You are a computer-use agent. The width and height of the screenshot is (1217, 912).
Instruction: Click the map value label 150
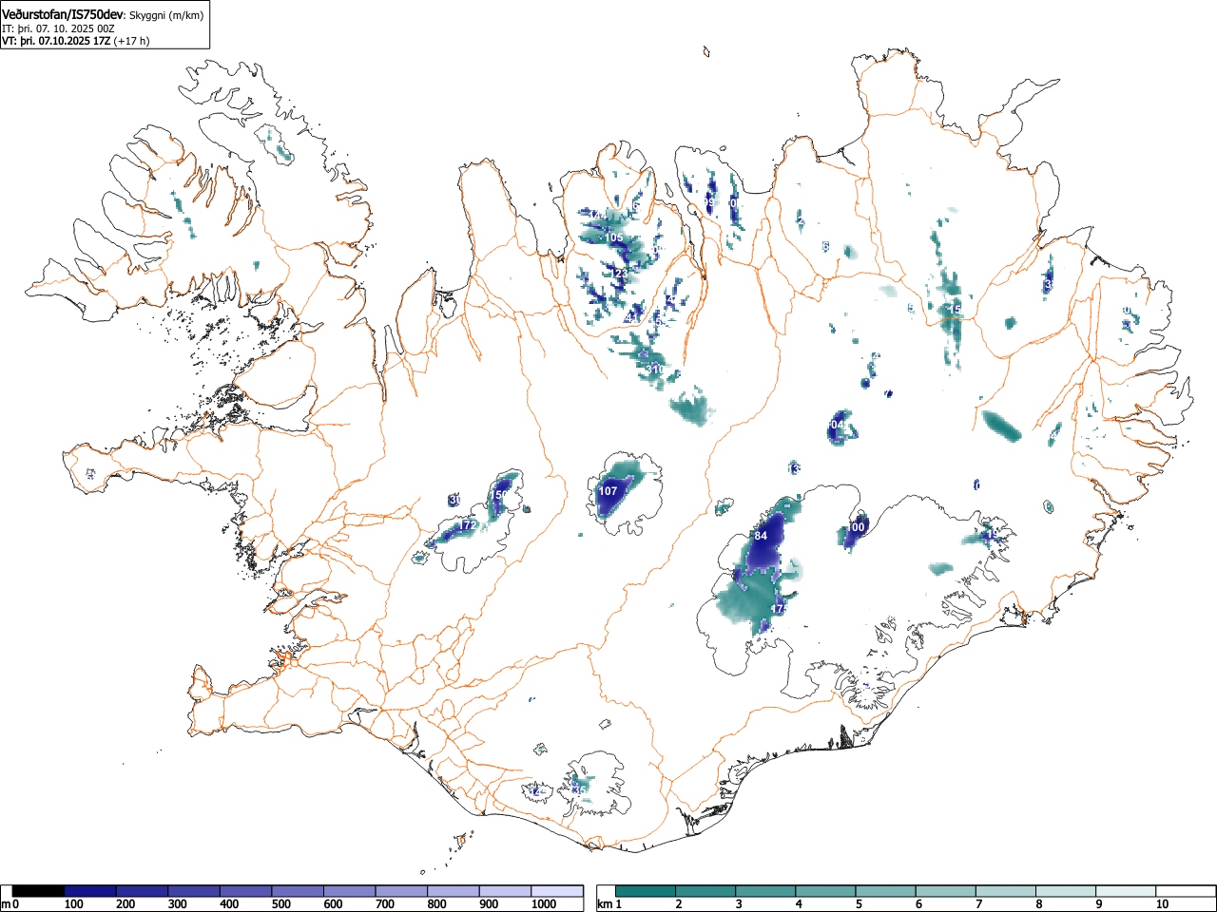(x=498, y=496)
